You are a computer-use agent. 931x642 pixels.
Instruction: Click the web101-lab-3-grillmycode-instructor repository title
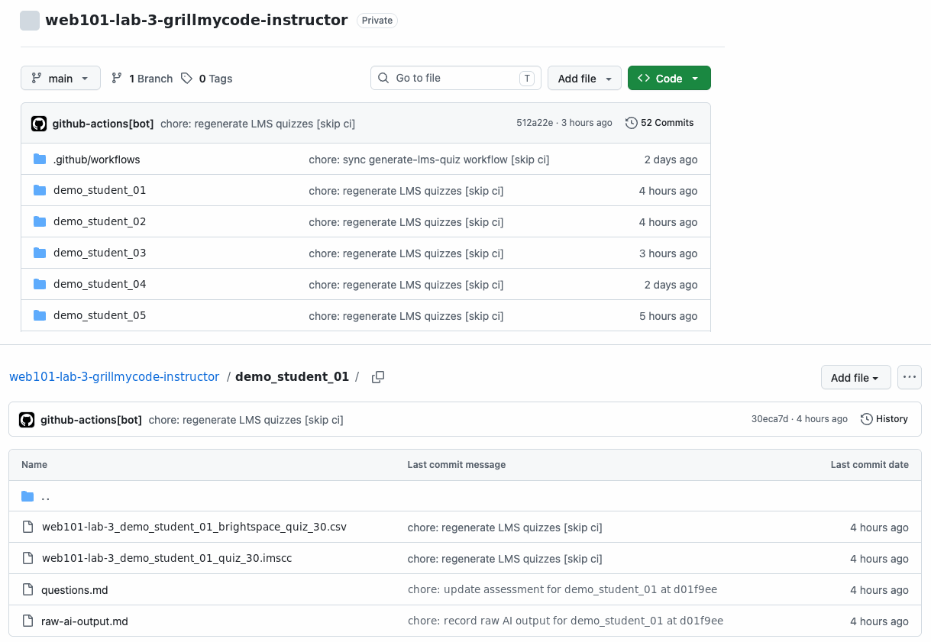click(196, 21)
